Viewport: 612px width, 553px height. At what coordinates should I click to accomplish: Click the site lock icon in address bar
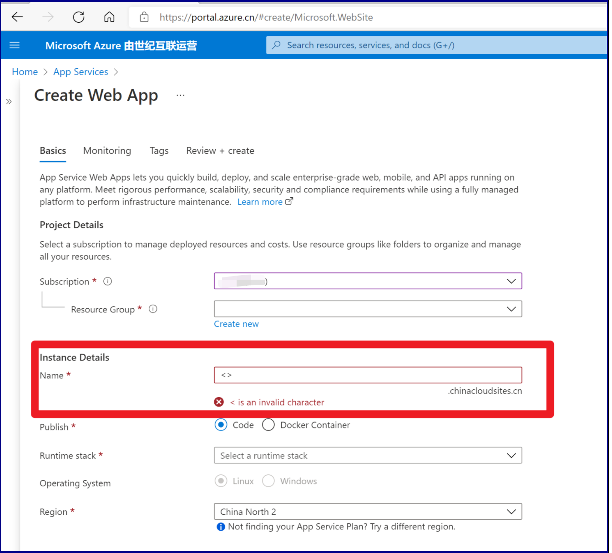pos(144,17)
